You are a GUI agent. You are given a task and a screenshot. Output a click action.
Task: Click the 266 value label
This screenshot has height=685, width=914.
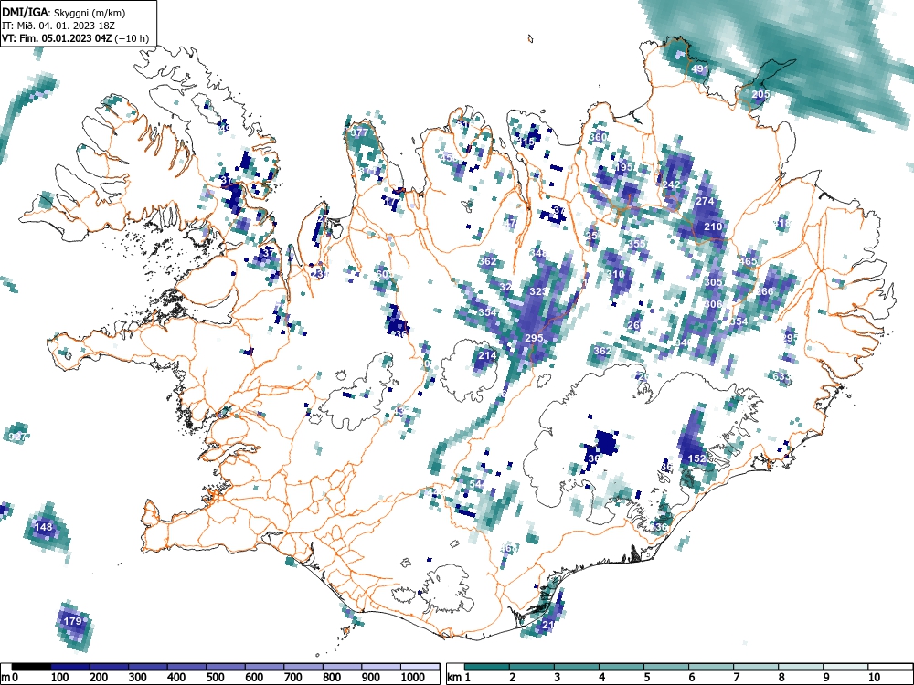tap(765, 292)
